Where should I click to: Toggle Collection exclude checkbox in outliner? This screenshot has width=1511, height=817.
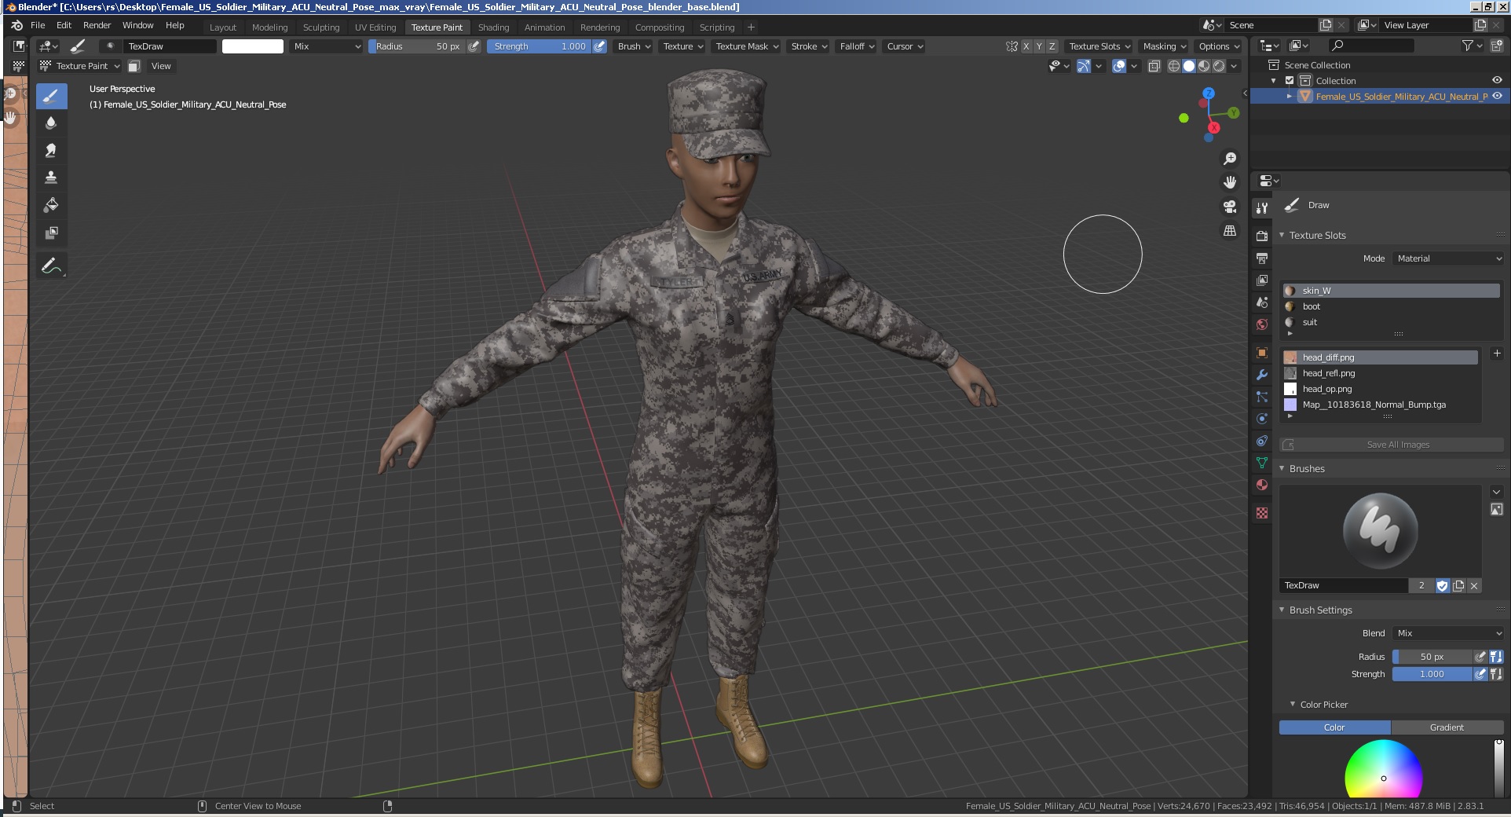point(1289,80)
